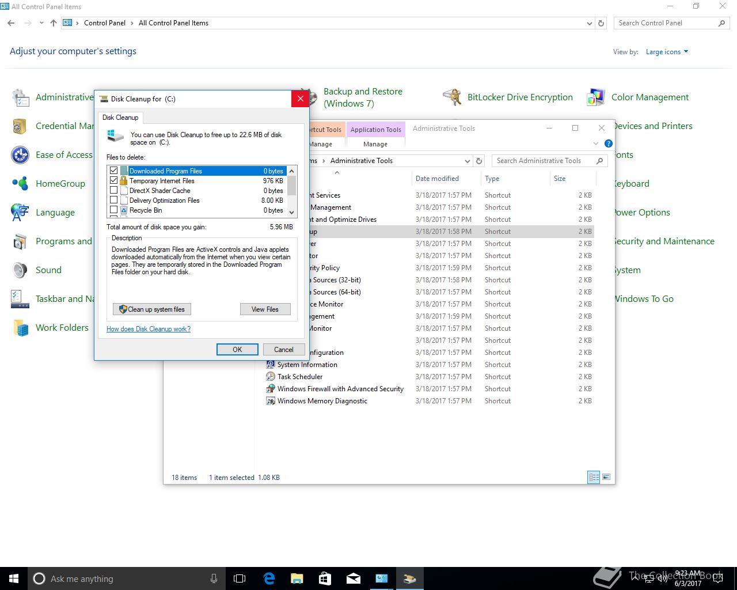Screen dimensions: 737x590
Task: Confirm Disk Cleanup with OK
Action: (x=237, y=350)
